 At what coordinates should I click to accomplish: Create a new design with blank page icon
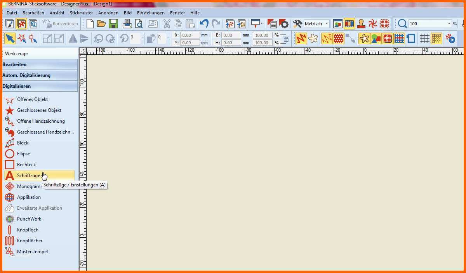(90, 24)
